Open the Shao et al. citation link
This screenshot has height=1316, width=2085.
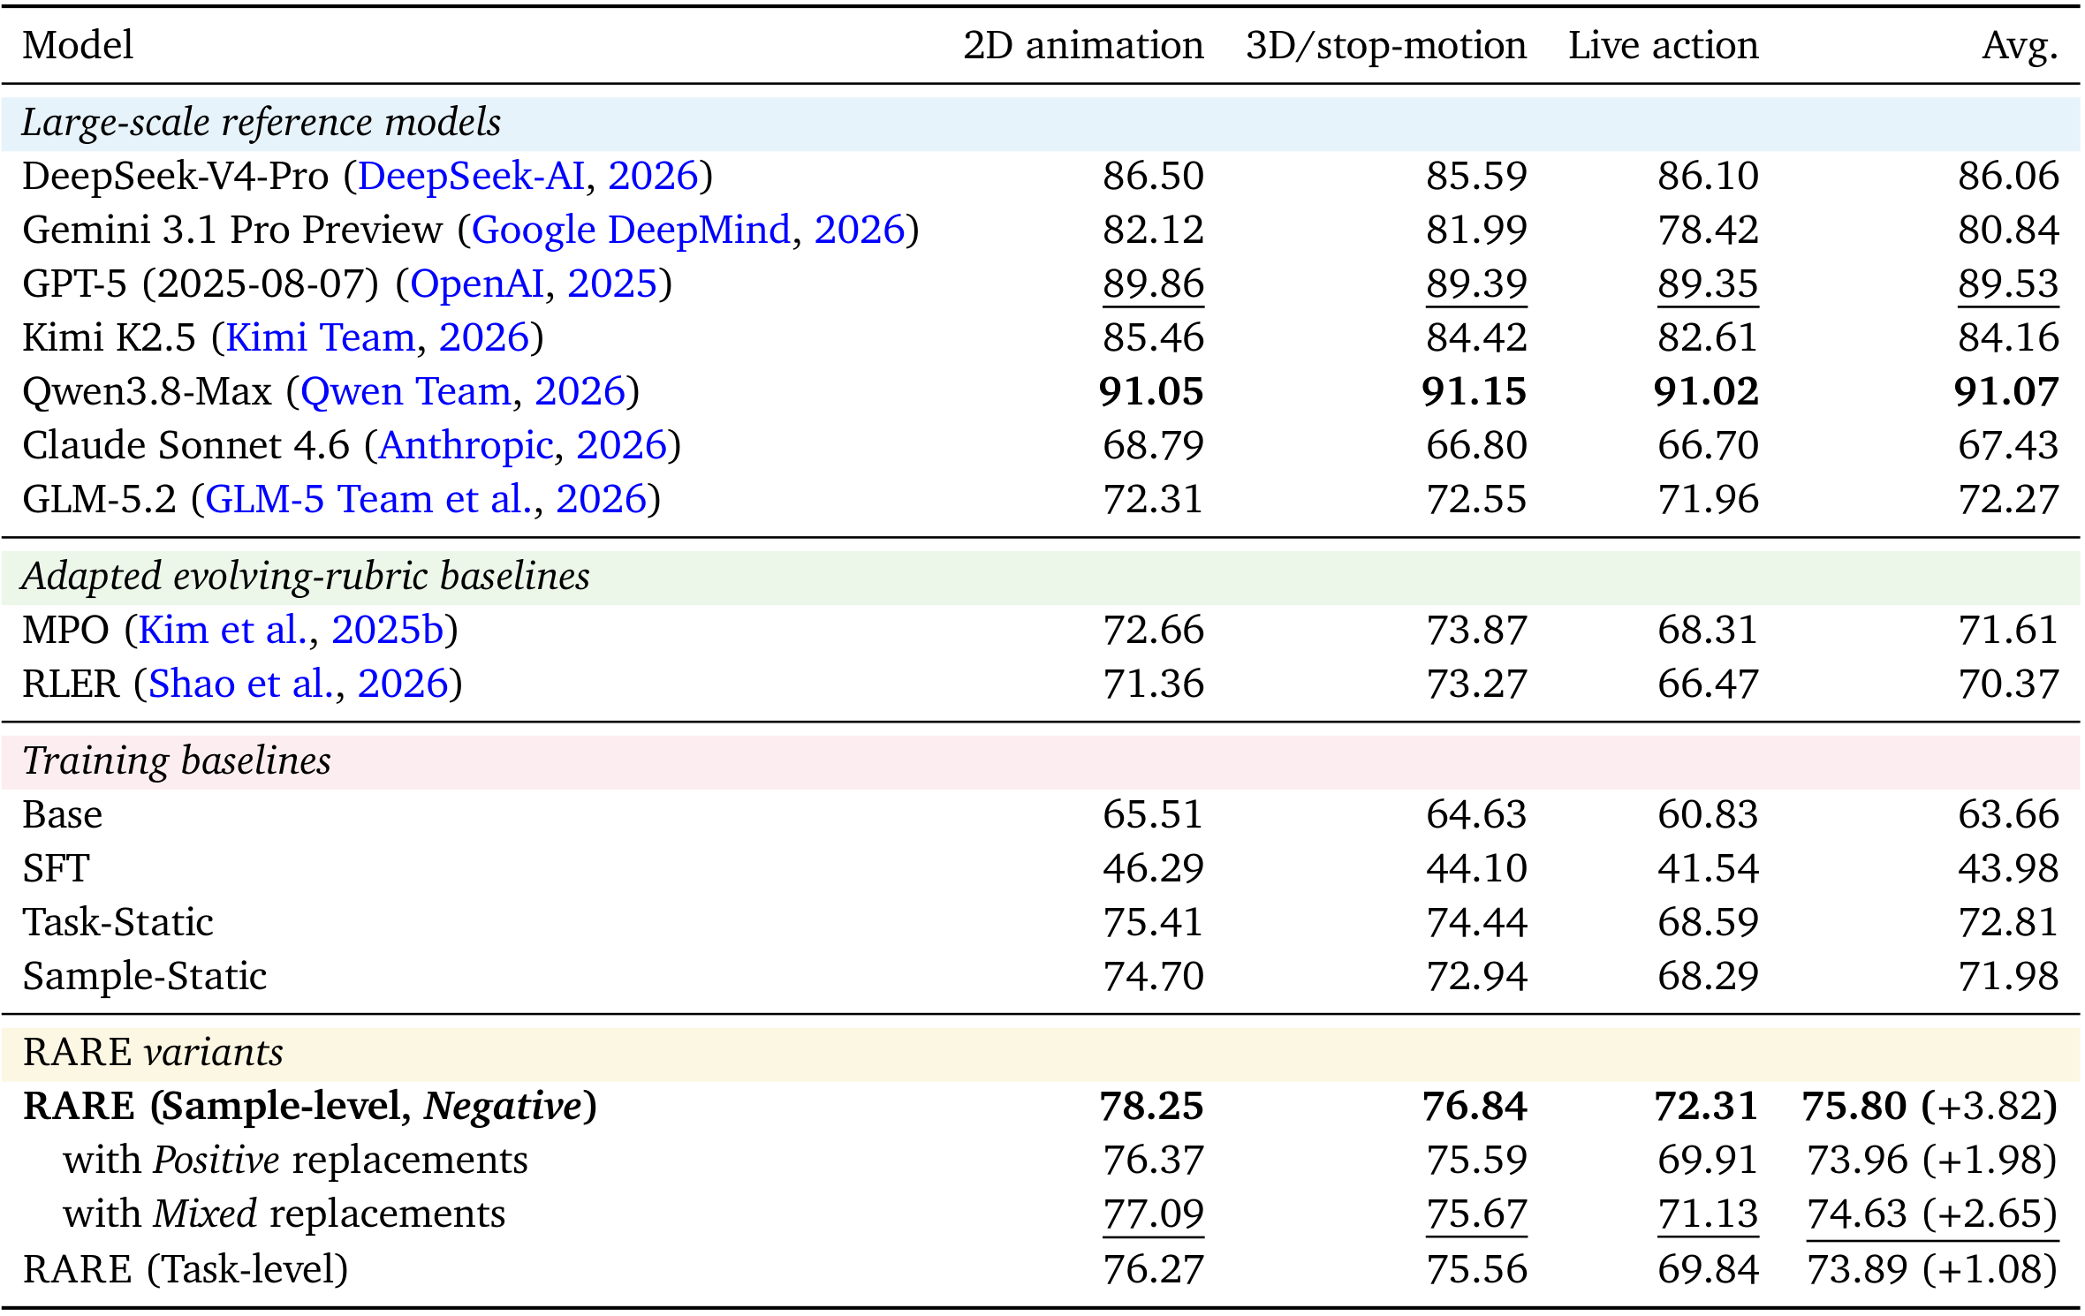(241, 684)
